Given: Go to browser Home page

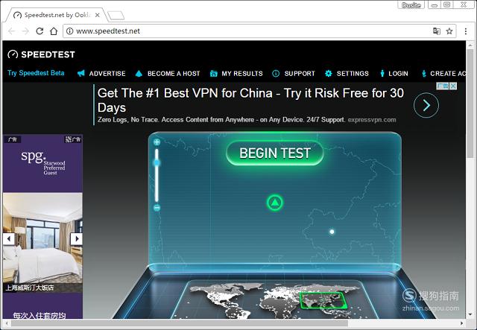Looking at the screenshot, I should 54,31.
